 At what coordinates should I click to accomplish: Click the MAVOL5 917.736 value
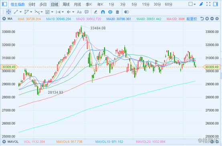click(x=69, y=142)
